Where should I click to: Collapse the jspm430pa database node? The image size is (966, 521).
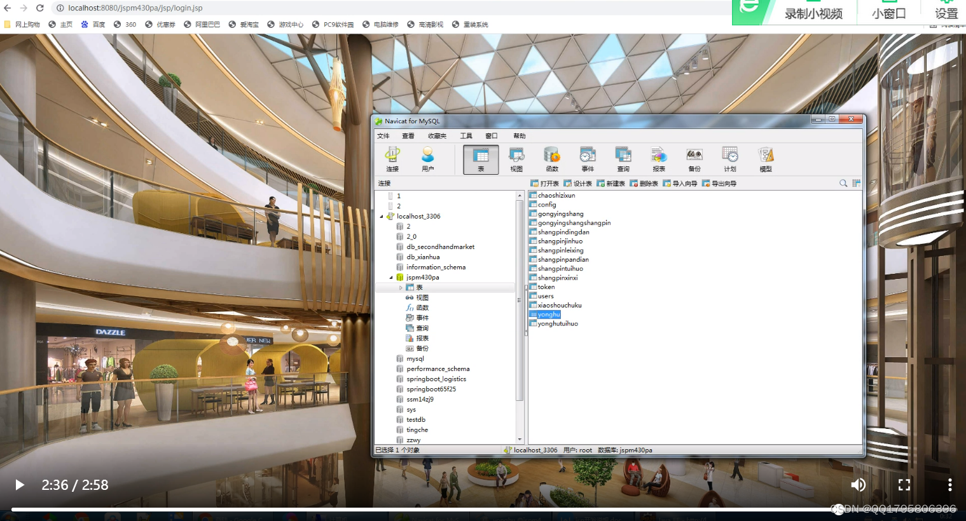(391, 278)
